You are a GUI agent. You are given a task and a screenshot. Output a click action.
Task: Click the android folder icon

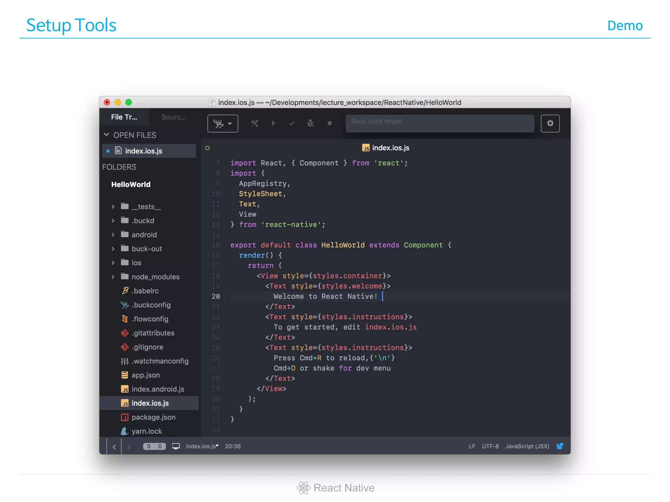125,234
